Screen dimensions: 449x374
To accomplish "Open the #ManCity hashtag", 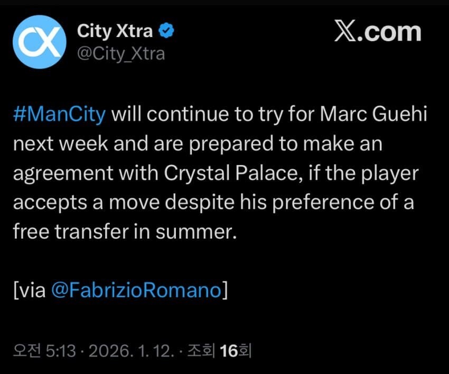I will [59, 116].
